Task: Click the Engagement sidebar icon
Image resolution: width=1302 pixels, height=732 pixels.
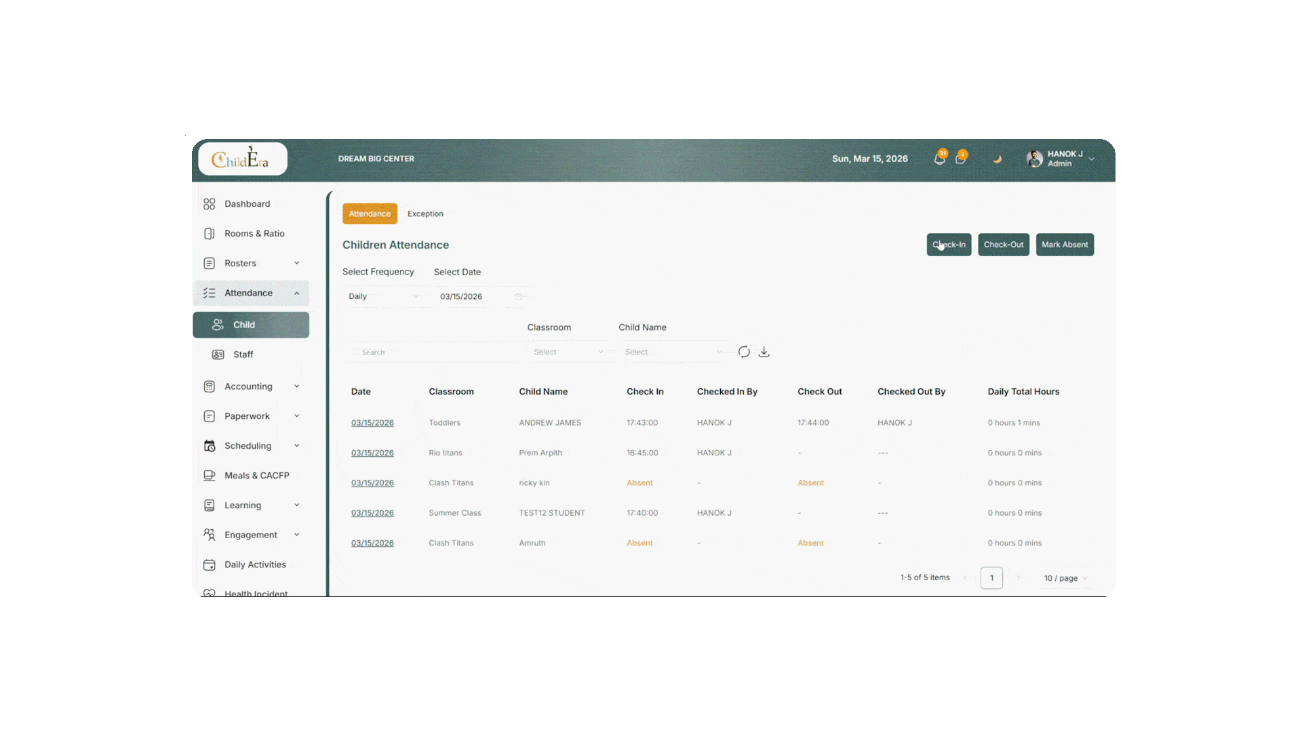Action: point(210,535)
